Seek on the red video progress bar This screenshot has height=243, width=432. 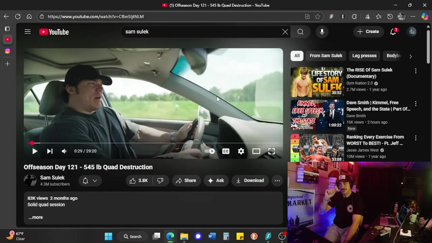[x=153, y=143]
